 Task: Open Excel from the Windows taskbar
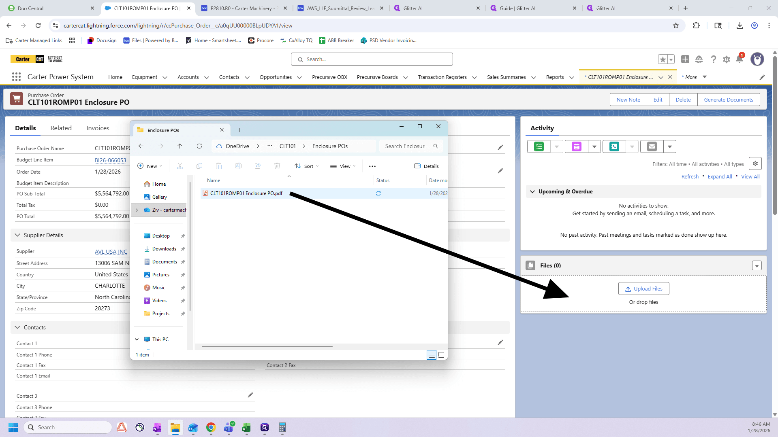pos(246,427)
